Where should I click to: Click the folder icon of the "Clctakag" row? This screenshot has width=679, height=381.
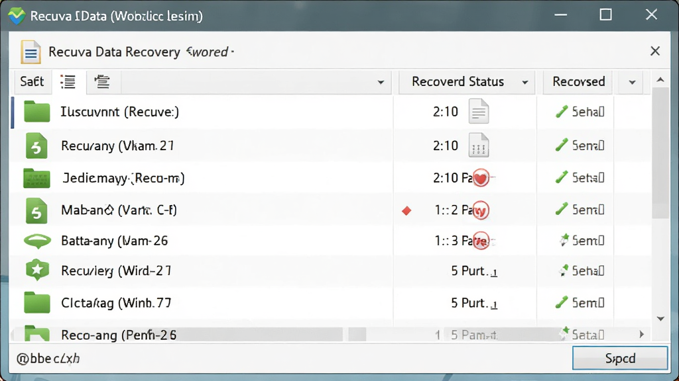pyautogui.click(x=37, y=302)
